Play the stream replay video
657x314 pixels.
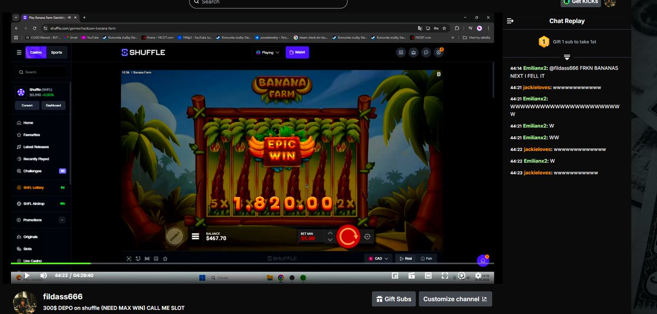pyautogui.click(x=27, y=276)
